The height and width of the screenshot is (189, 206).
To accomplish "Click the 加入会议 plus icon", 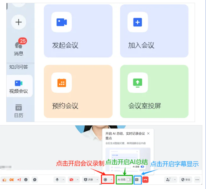I will [137, 22].
